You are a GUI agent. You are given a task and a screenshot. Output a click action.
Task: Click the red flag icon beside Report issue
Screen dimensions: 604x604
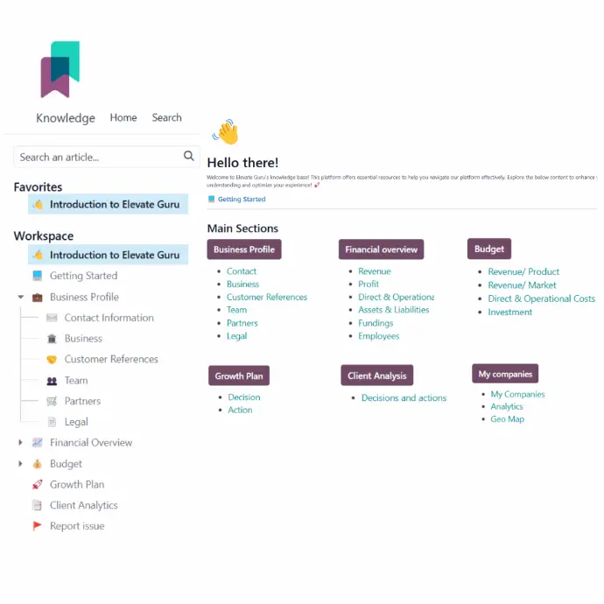[38, 526]
